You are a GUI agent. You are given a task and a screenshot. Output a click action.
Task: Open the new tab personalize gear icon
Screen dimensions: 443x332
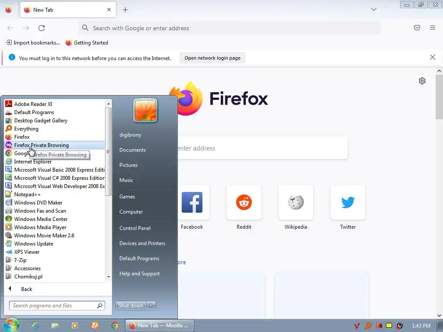pos(422,81)
